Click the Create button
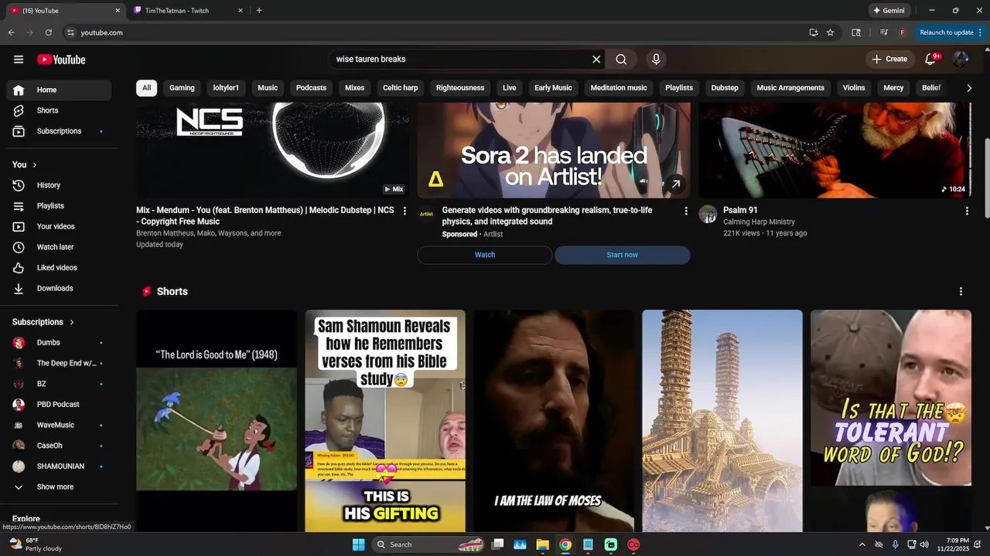The height and width of the screenshot is (556, 990). tap(889, 59)
